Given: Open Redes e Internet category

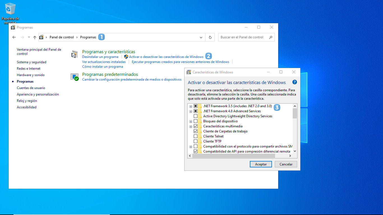Looking at the screenshot, I should [x=29, y=69].
